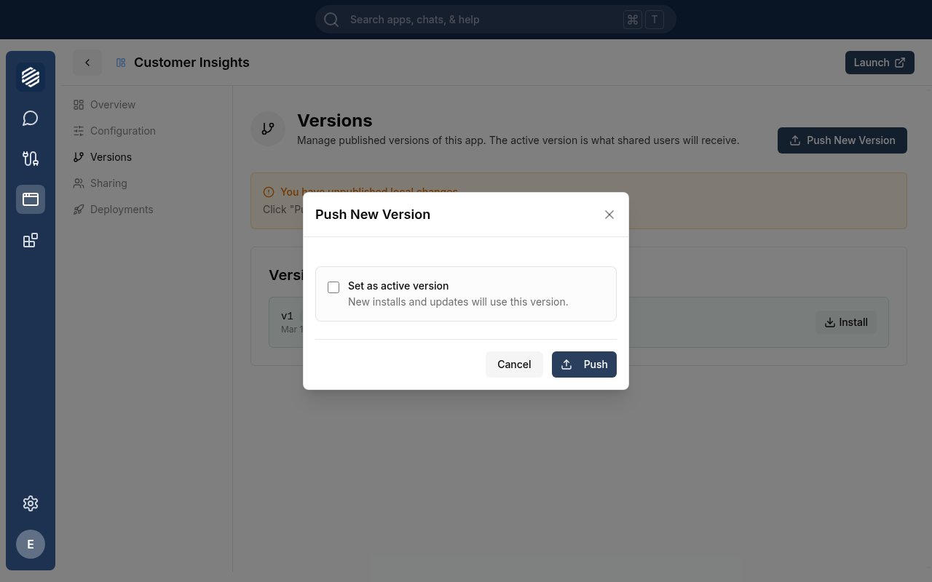Open the workflows icon in sidebar
This screenshot has width=932, height=582.
pyautogui.click(x=31, y=159)
